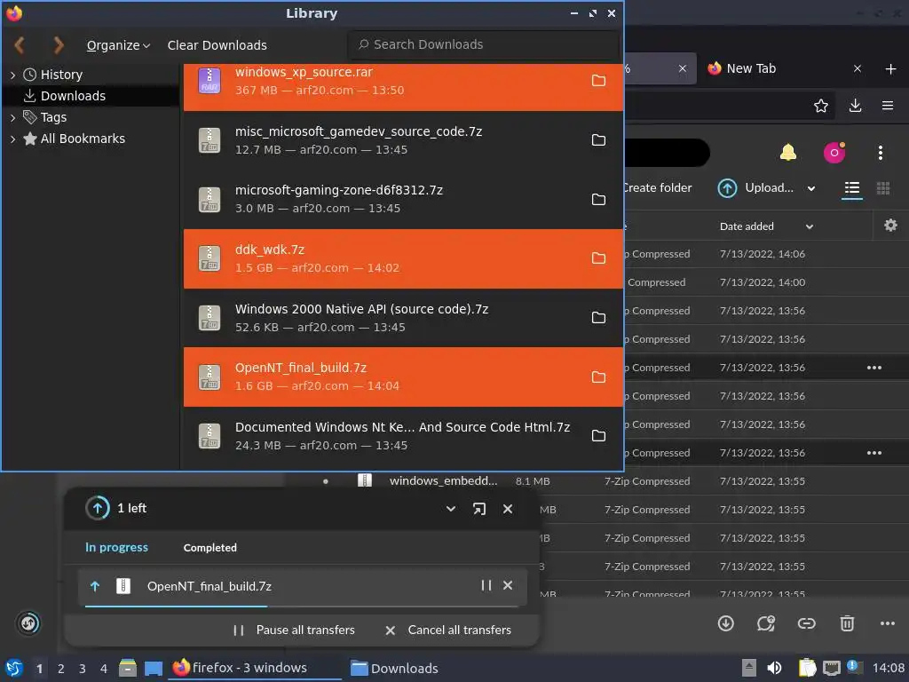Select misc_microsoft_gamedev_source_code.7z in the list
909x682 pixels.
[x=403, y=140]
